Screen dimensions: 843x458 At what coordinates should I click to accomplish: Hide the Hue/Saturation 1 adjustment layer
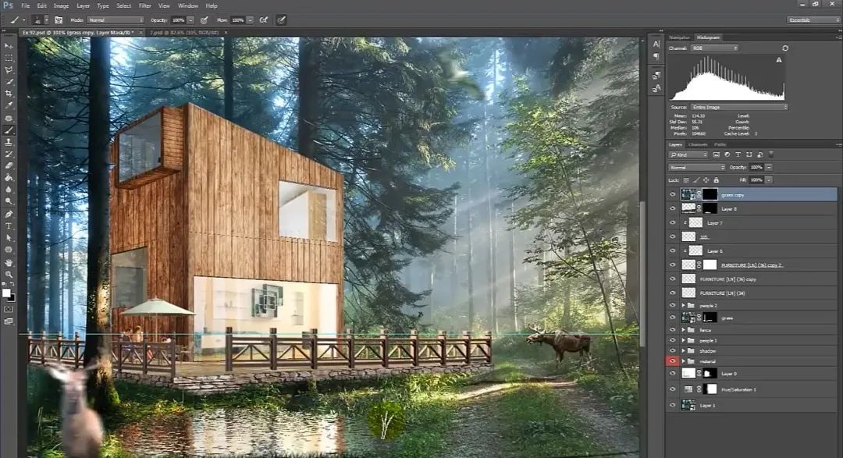point(673,389)
